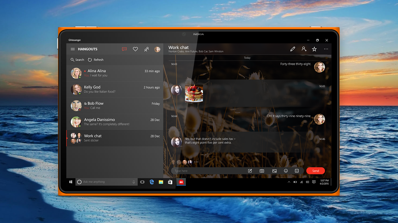Select the red chat messages icon

point(124,49)
